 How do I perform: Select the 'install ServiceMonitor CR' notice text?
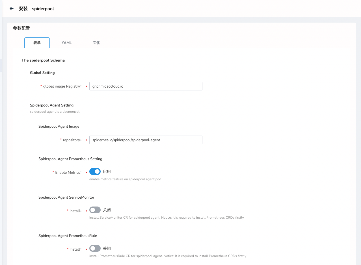coord(167,218)
